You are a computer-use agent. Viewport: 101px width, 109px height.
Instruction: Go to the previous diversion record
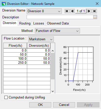(x=72, y=11)
